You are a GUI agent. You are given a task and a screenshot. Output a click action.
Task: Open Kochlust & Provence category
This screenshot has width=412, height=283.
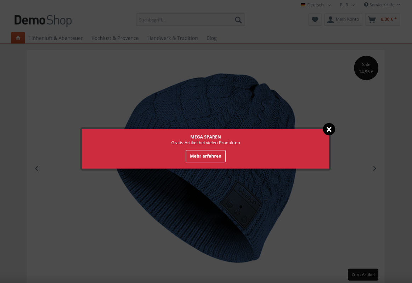pyautogui.click(x=115, y=38)
